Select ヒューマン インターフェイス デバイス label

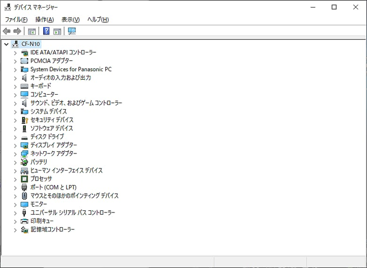[x=66, y=171]
